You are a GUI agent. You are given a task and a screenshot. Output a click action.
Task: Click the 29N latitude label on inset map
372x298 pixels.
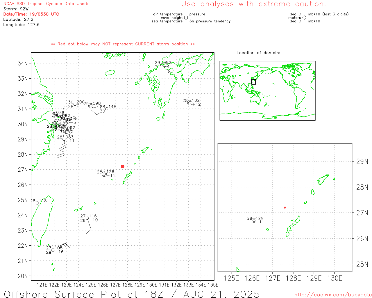tap(362, 162)
